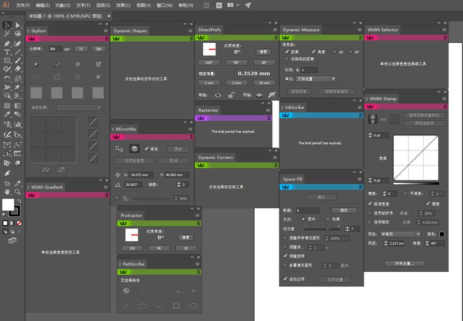This screenshot has height=321, width=463.
Task: Click 所有设置 button in Width Stamp
Action: click(405, 264)
